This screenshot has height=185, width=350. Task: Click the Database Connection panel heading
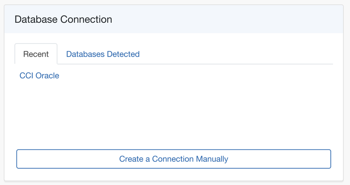tap(63, 19)
